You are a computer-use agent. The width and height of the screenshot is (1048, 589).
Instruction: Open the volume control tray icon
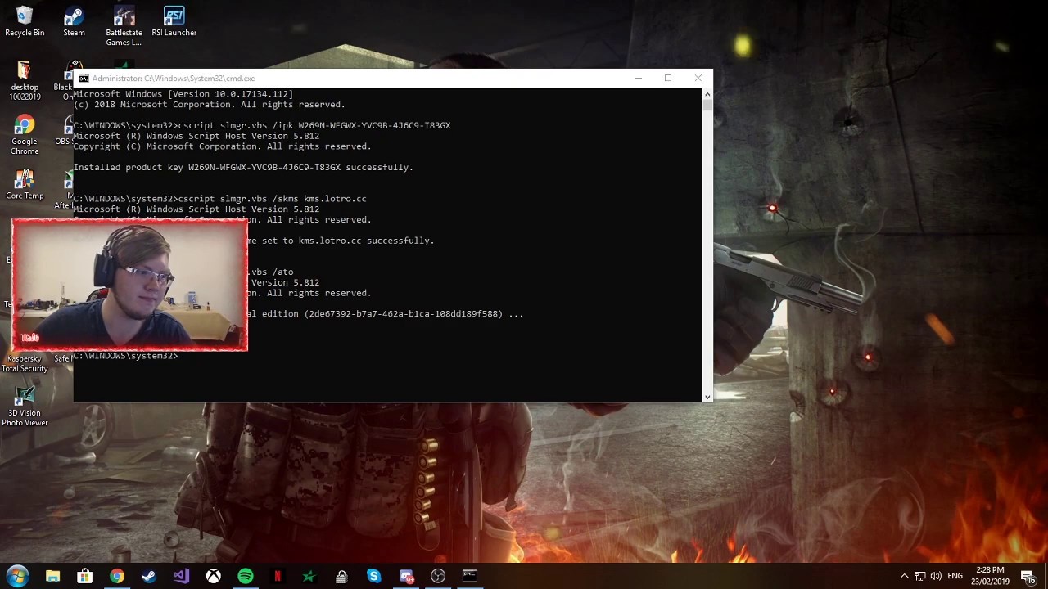(x=936, y=577)
